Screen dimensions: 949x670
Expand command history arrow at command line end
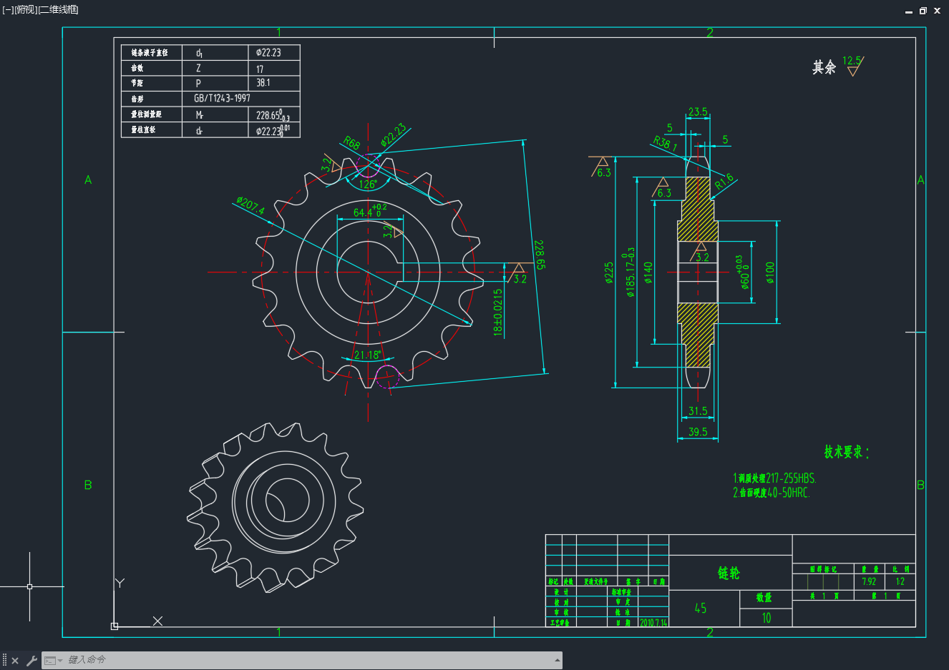tap(557, 660)
